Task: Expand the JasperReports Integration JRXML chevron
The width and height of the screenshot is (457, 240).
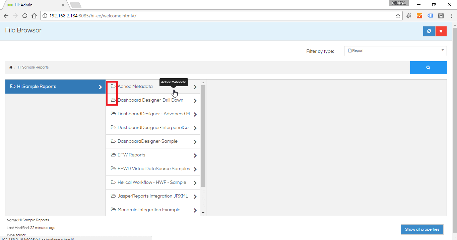Action: (195, 197)
